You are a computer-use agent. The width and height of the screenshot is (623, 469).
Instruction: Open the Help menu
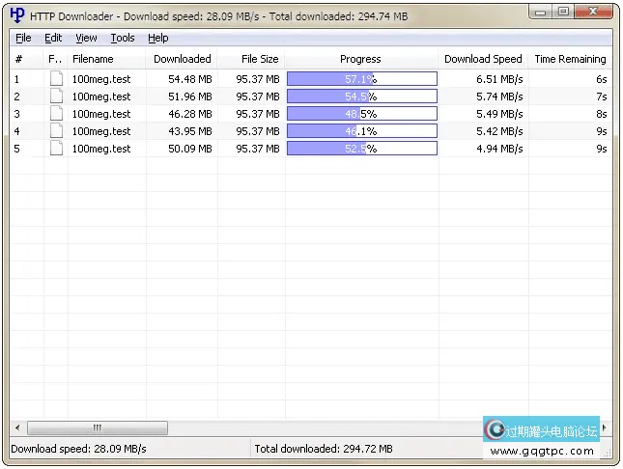pos(157,38)
